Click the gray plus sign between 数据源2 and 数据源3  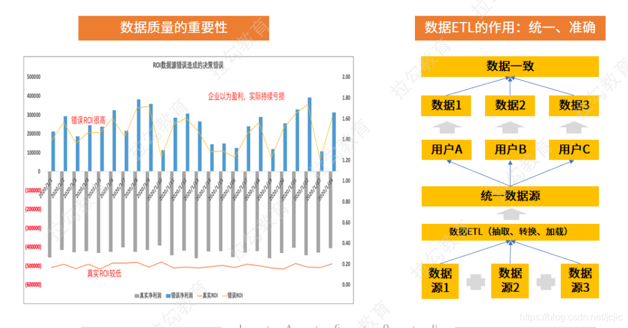(x=545, y=282)
